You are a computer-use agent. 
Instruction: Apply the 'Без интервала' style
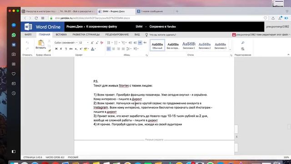(x=173, y=45)
